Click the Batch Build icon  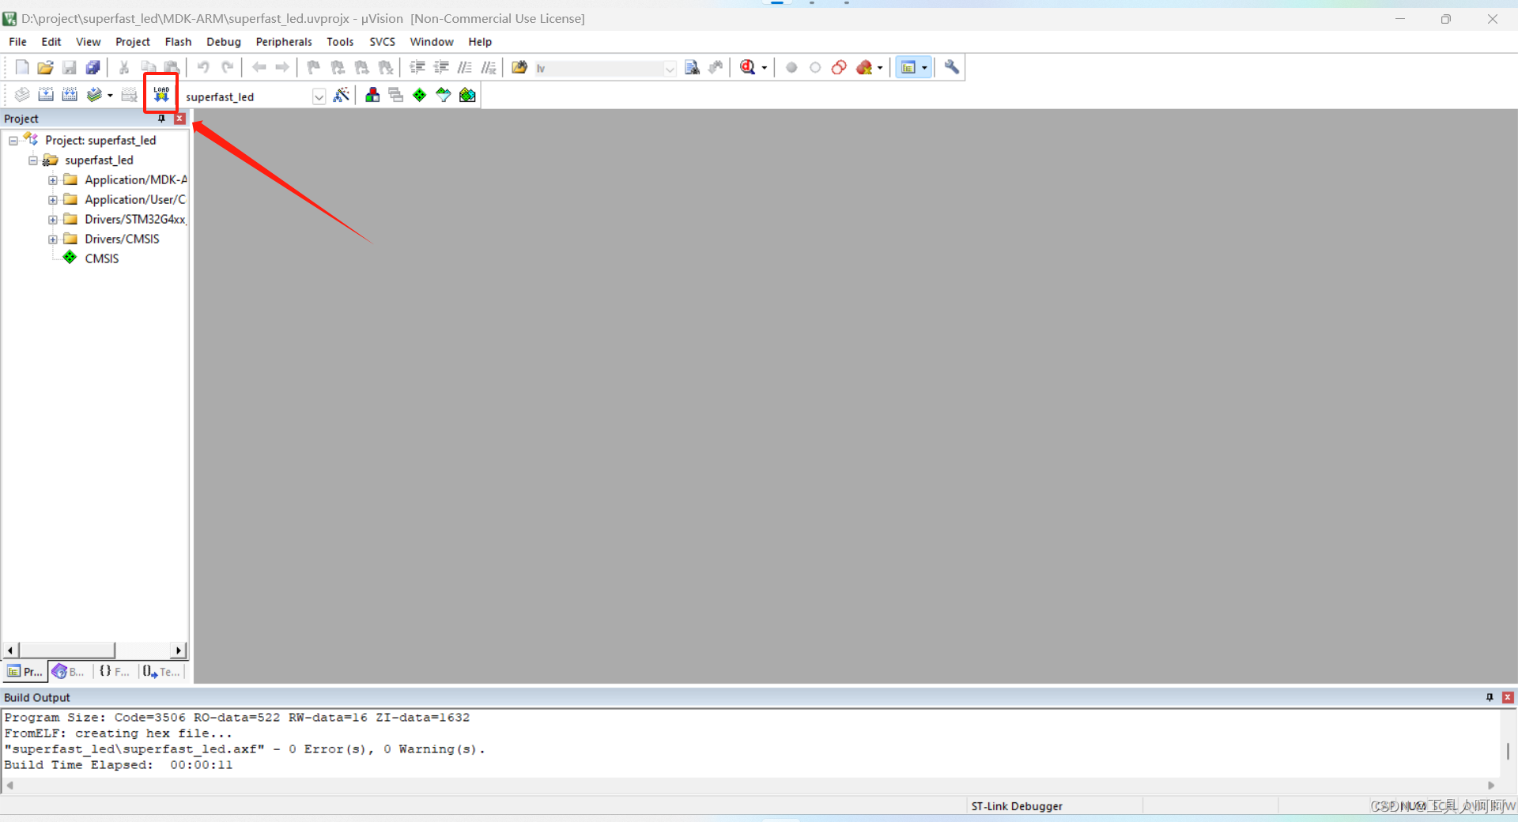[94, 95]
